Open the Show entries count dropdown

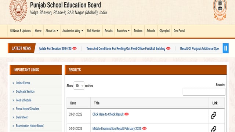tap(79, 85)
